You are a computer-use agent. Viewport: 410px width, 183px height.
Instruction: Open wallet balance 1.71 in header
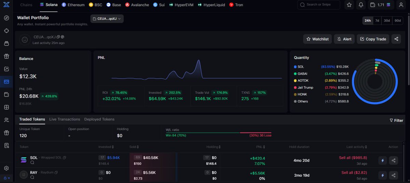click(x=381, y=5)
